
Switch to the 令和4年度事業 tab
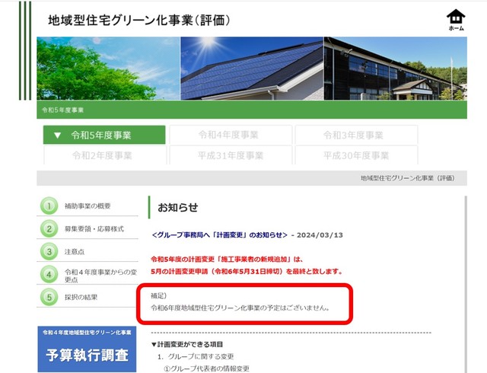[x=229, y=135]
